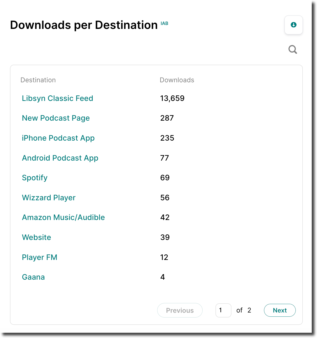Select the Gaana destination link
This screenshot has height=338, width=317.
click(x=33, y=277)
